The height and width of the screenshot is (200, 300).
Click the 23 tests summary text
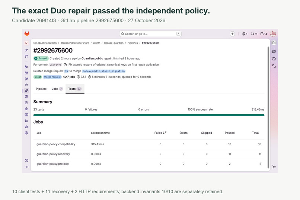[39, 109]
